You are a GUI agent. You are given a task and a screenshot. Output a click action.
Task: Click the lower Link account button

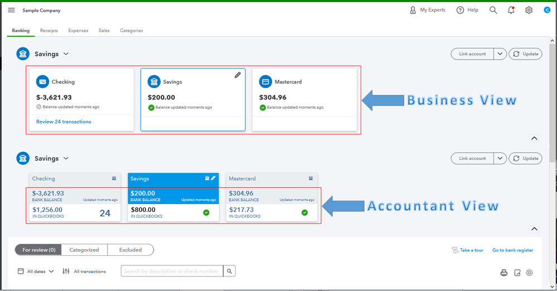pos(472,158)
